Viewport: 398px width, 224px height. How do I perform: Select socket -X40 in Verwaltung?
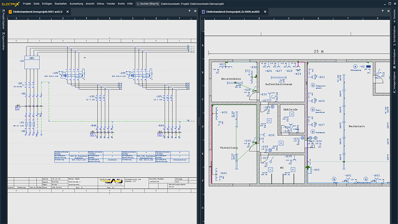pos(217,174)
